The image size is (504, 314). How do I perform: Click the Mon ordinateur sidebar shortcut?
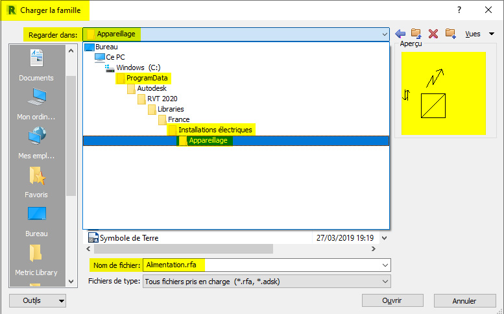coord(36,104)
